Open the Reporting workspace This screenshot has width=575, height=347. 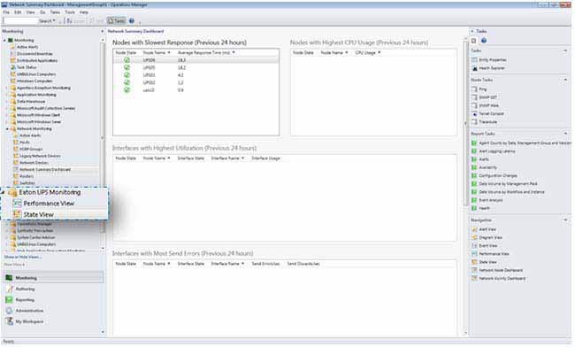pos(25,300)
